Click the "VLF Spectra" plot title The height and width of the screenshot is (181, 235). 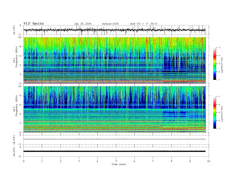(34, 23)
